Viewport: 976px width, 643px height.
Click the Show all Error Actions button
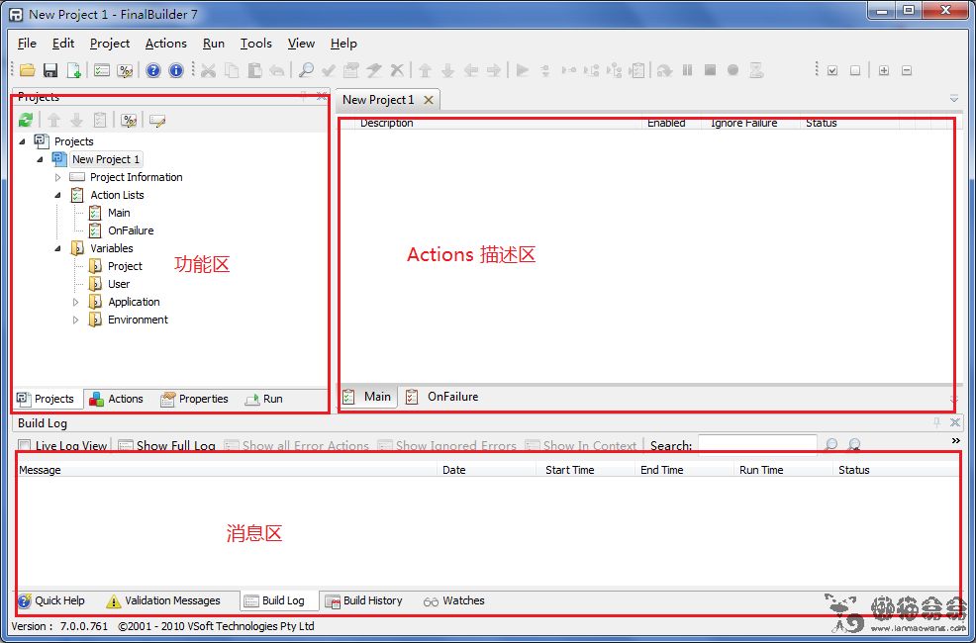(x=297, y=445)
